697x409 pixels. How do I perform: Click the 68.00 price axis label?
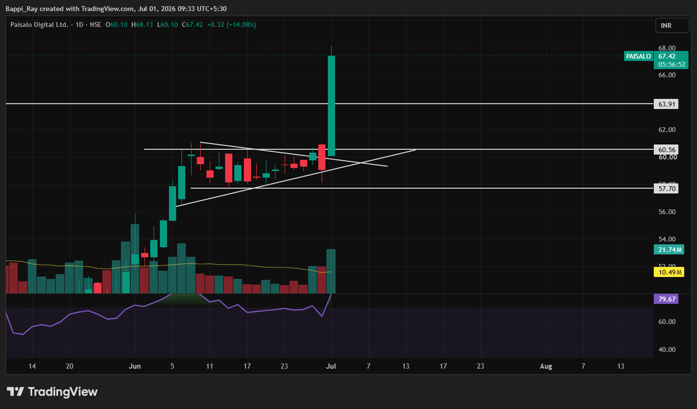coord(667,48)
